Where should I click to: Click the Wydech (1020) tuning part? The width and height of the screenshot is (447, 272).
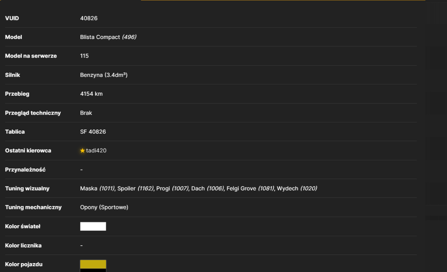pos(297,188)
